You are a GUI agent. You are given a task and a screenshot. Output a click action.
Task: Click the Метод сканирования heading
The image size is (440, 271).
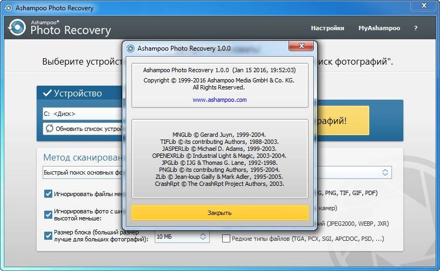tap(83, 157)
